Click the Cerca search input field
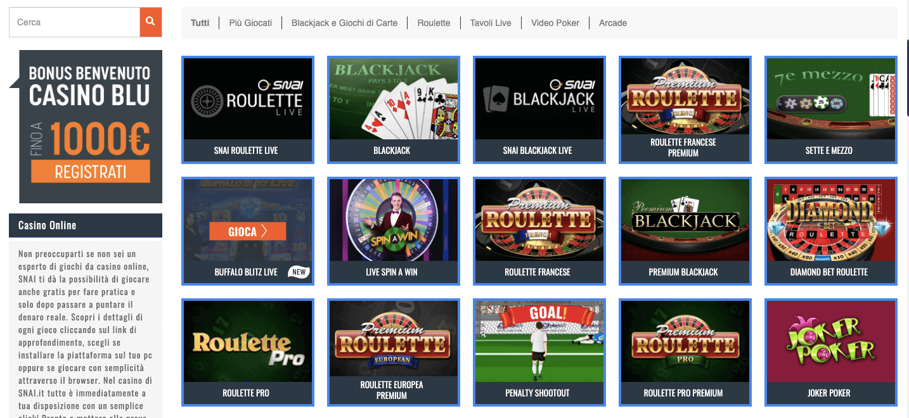This screenshot has width=909, height=418. (x=74, y=22)
